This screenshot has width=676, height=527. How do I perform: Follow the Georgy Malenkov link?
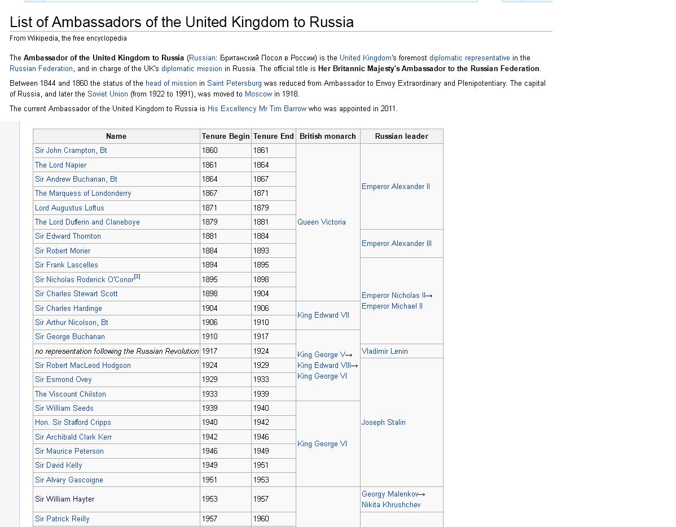[390, 494]
